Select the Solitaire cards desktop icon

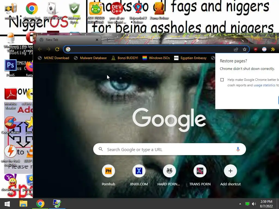click(53, 11)
